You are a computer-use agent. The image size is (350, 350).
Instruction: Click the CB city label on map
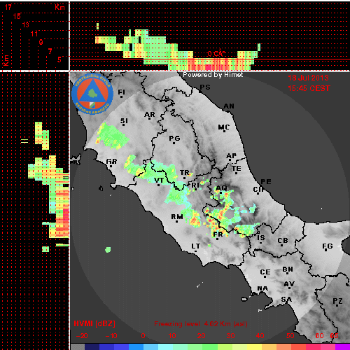pos(283,241)
